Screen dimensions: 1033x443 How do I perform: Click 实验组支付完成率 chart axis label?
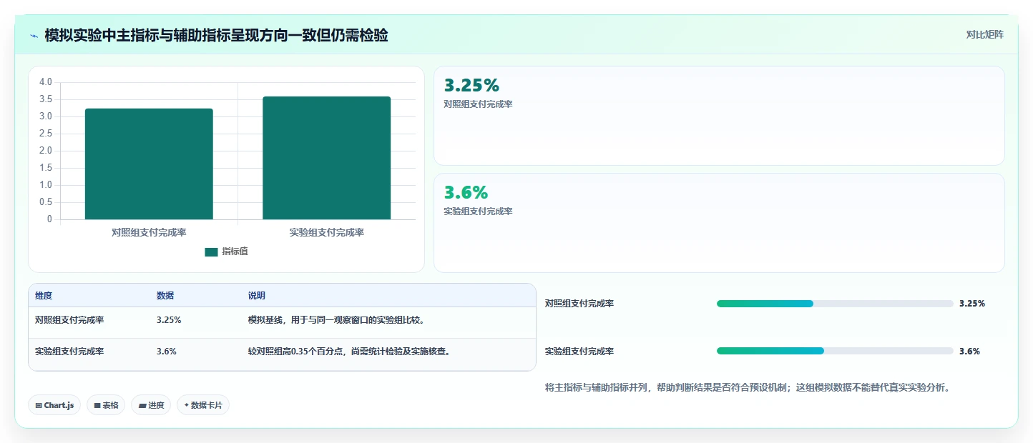pos(327,233)
